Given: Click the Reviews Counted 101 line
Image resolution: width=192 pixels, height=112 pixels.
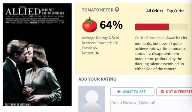Looking at the screenshot, I should pos(100,43).
